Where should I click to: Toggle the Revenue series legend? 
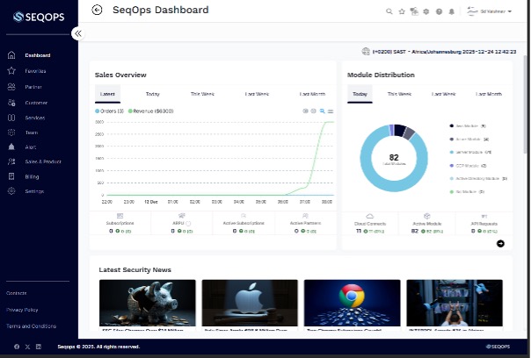click(x=150, y=111)
